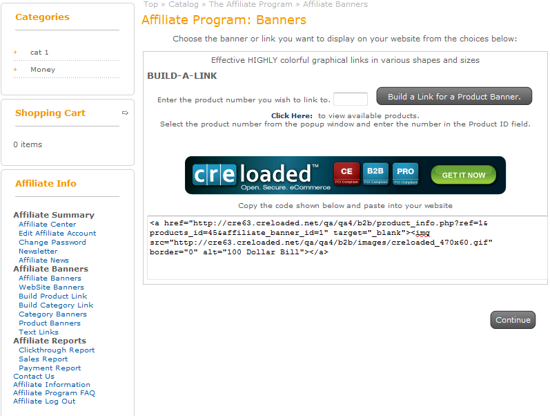The image size is (550, 416).
Task: Click the CRE Loaded banner image
Action: click(345, 176)
